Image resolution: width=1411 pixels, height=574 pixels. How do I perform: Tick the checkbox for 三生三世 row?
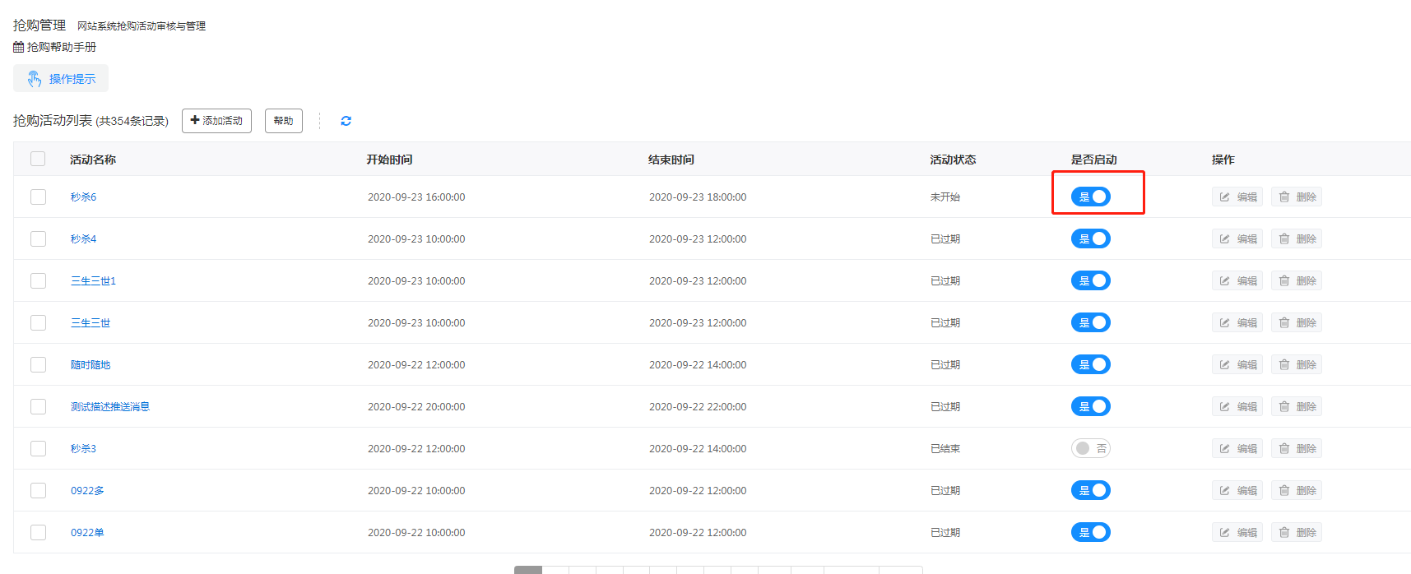pos(38,323)
